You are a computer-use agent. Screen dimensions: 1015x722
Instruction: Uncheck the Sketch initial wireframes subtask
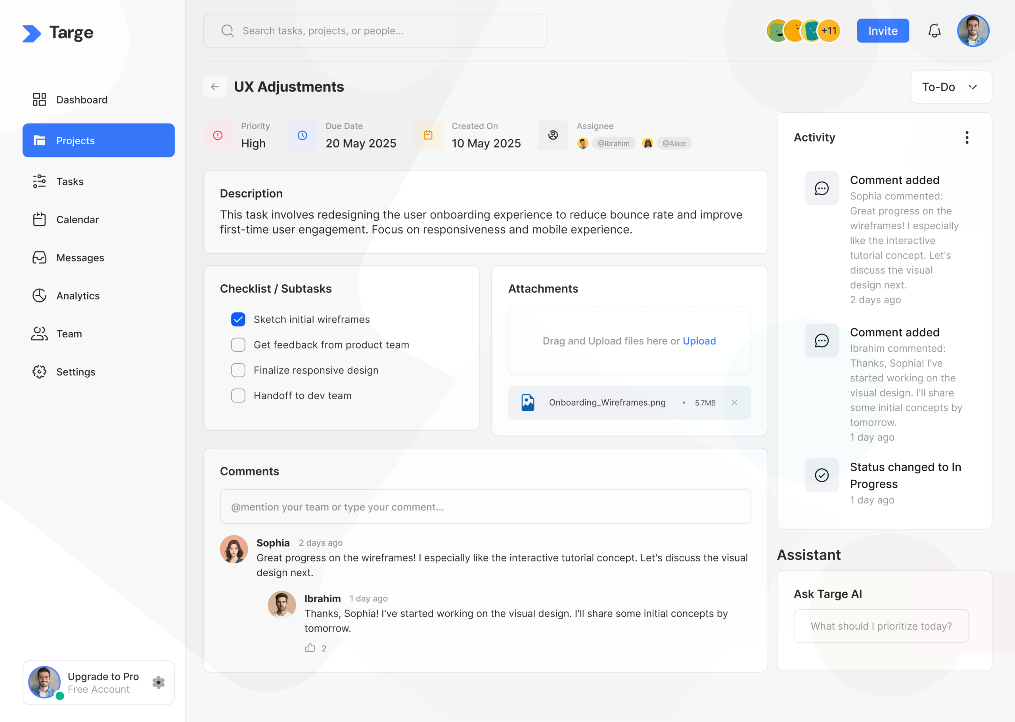click(238, 319)
